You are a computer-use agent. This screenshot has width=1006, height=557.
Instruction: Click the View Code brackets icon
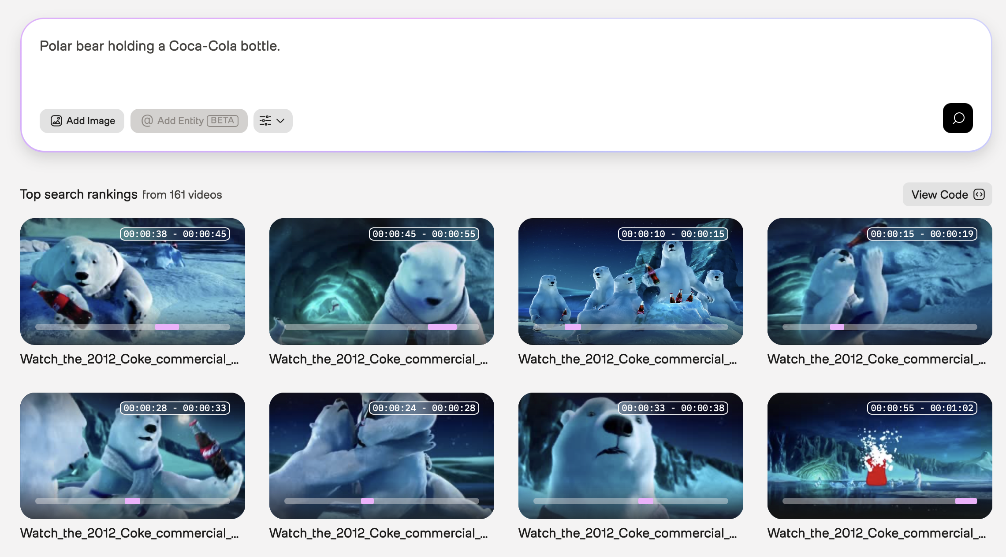979,194
